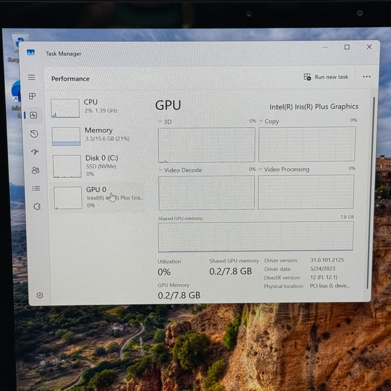391x391 pixels.
Task: Select the Performance sidebar icon
Action: pos(33,115)
